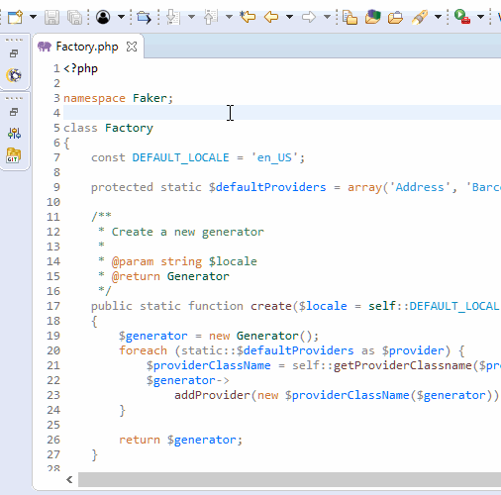The image size is (501, 495).
Task: Open dropdown next to profile icon
Action: 121,17
